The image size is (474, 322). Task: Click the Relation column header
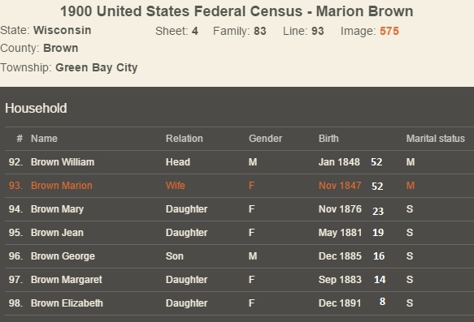[x=184, y=139]
